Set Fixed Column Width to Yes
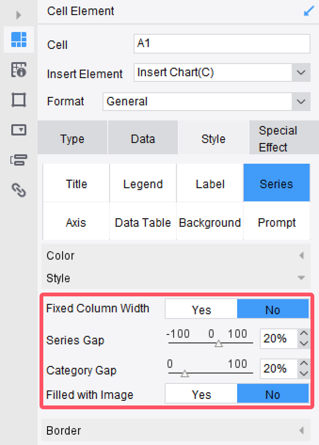 201,309
